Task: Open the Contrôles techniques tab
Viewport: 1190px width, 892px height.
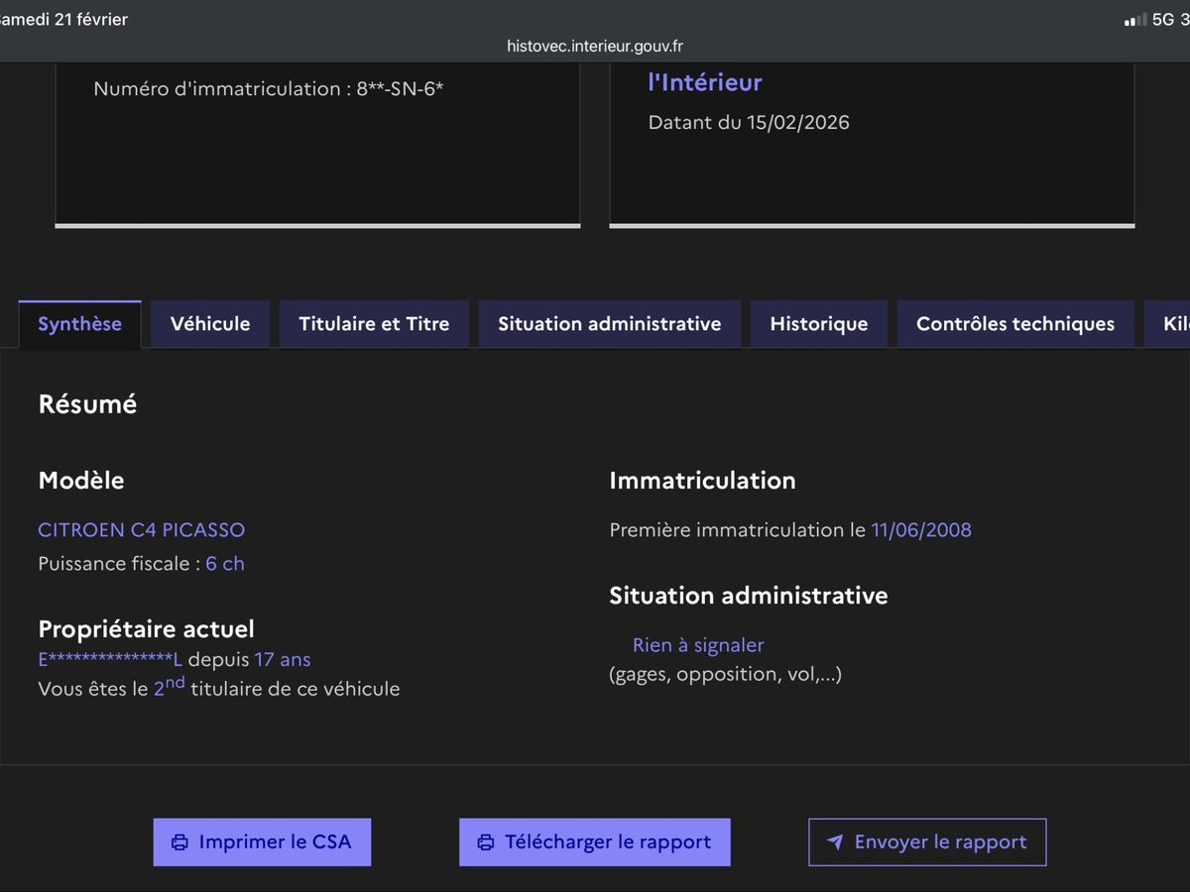Action: click(x=1014, y=324)
